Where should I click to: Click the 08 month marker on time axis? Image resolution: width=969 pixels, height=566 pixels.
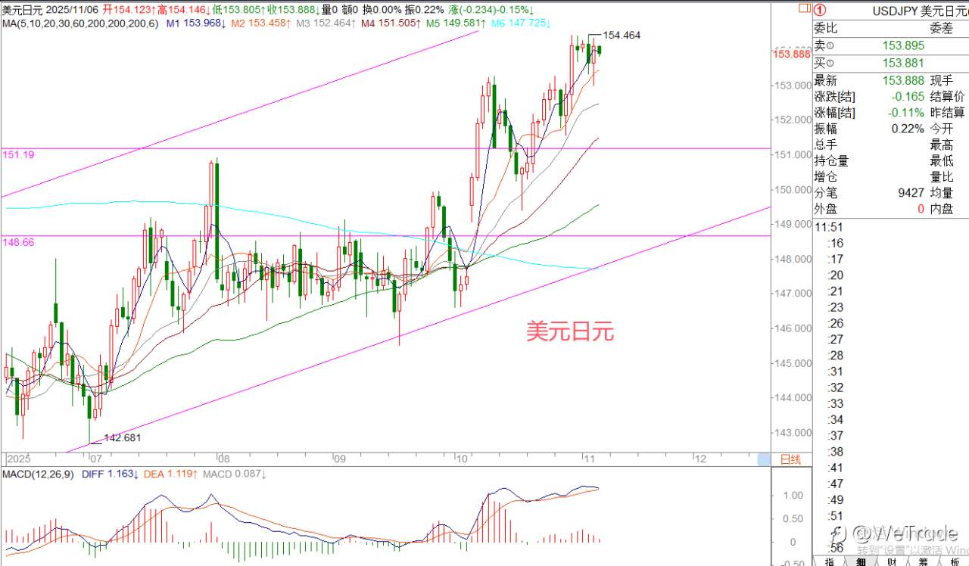pyautogui.click(x=222, y=459)
